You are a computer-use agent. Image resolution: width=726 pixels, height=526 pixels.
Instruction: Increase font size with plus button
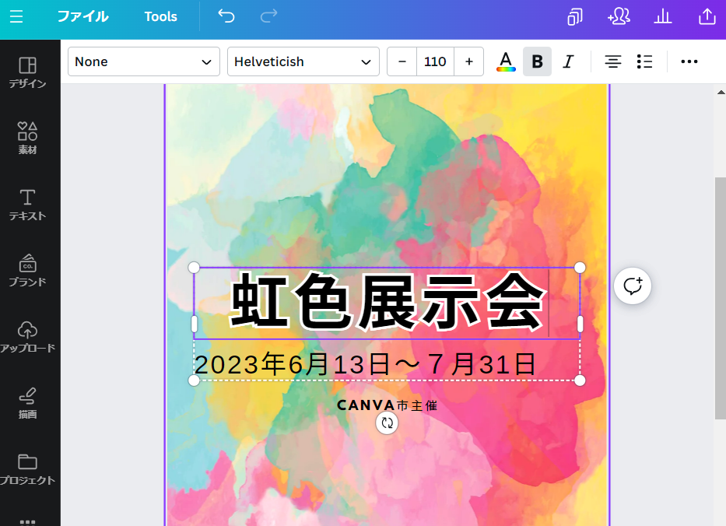[x=469, y=61]
